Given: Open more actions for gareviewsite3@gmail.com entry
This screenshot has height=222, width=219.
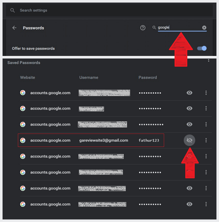Looking at the screenshot, I should (206, 140).
